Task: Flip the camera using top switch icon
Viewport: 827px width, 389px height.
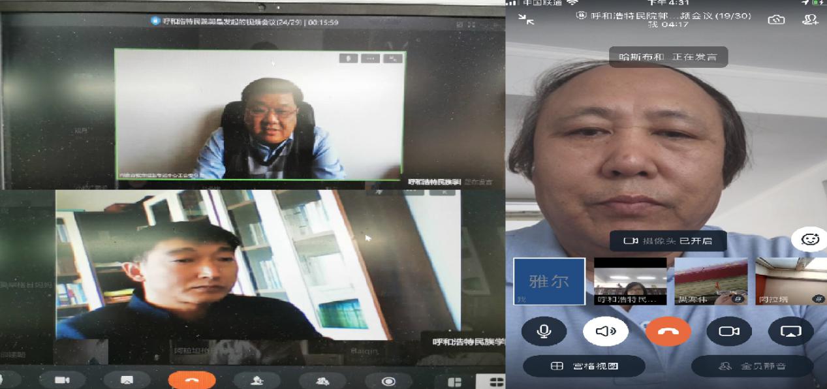Action: pos(776,20)
